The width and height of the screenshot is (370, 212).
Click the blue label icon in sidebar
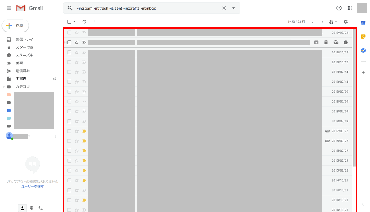click(9, 110)
